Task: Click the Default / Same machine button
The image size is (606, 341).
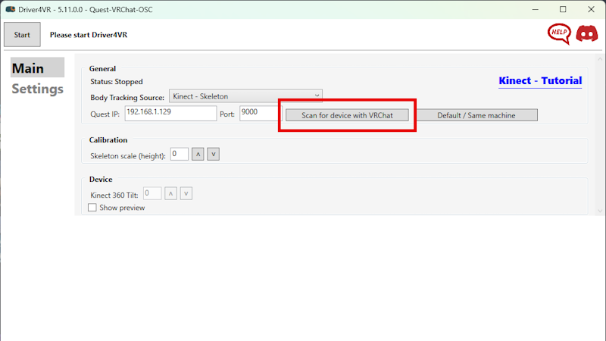Action: click(476, 115)
